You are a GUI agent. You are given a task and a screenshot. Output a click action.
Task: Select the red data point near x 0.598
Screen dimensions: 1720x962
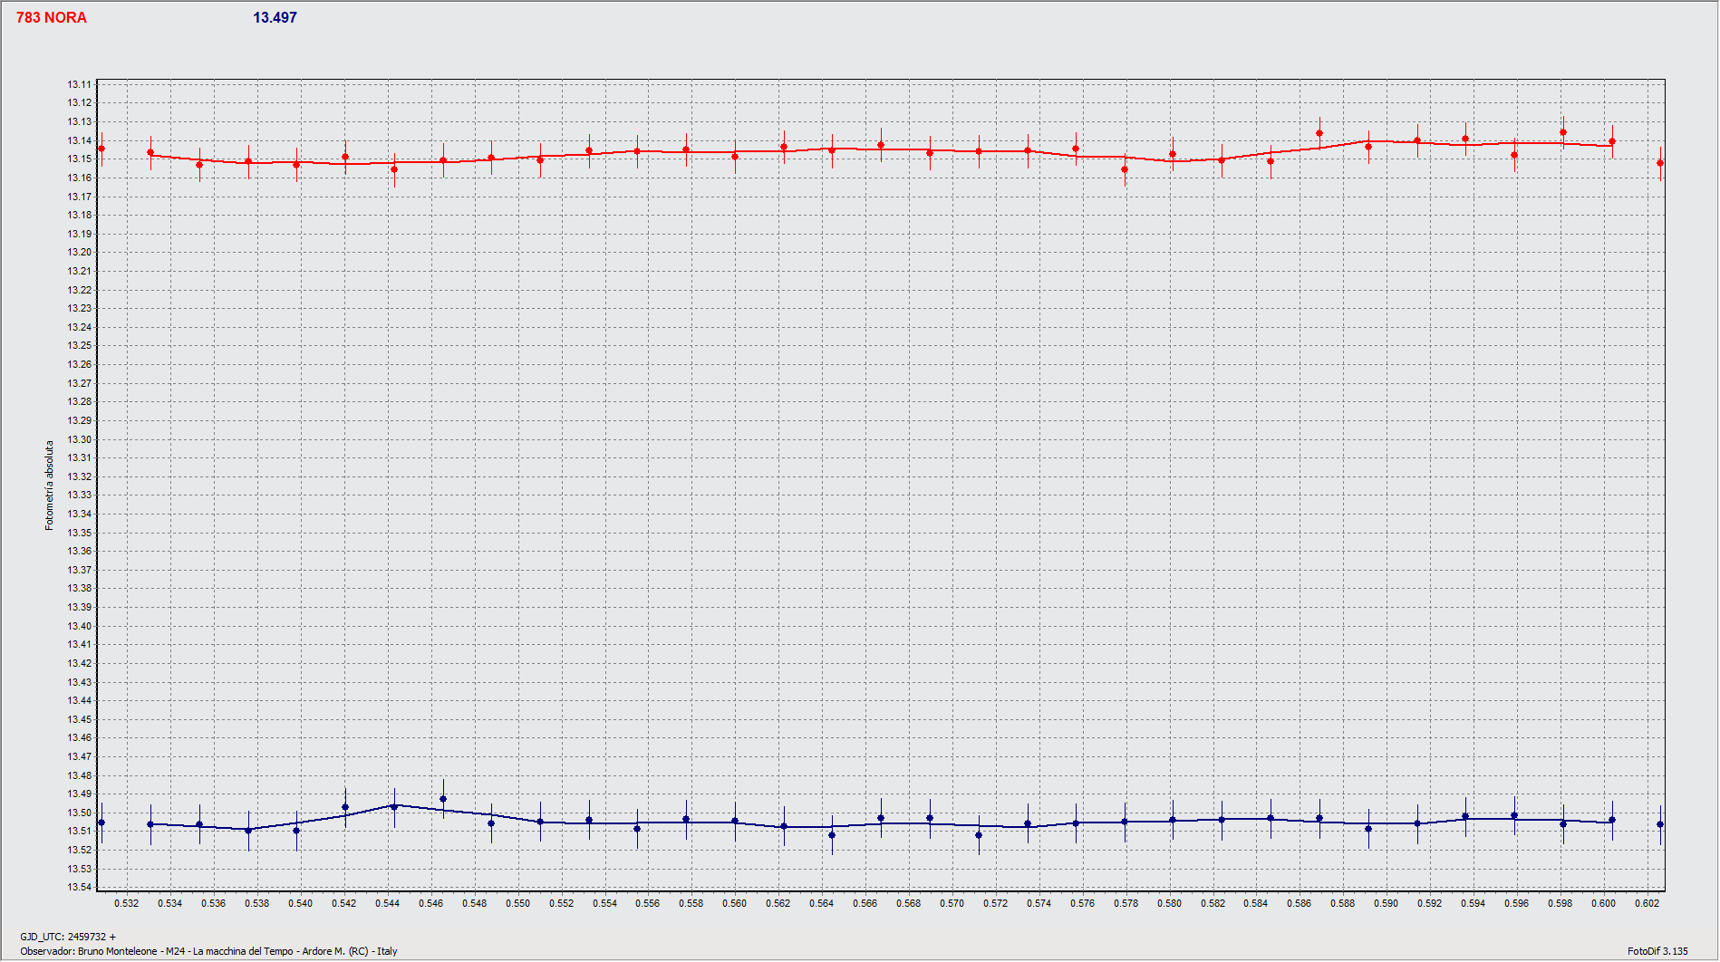pos(1563,132)
